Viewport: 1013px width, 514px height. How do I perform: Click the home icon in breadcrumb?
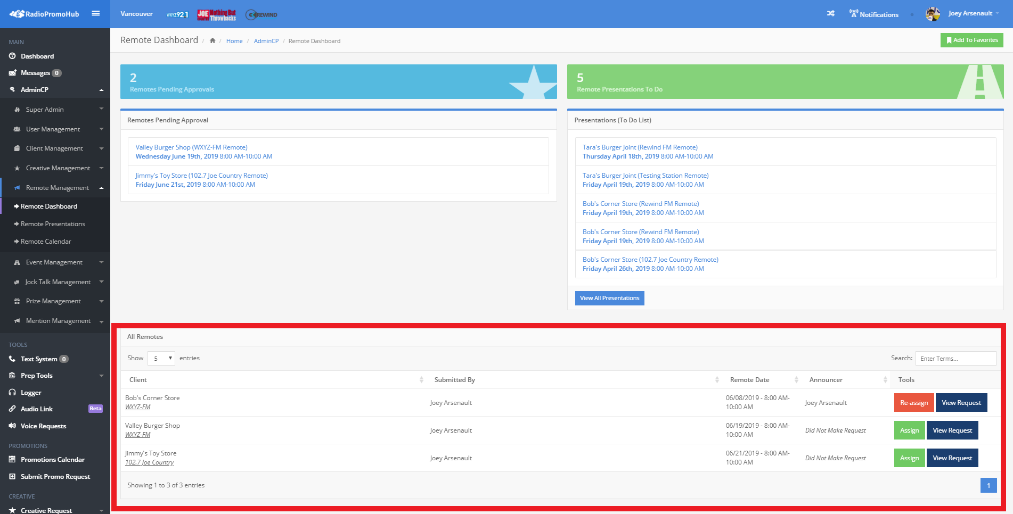click(213, 41)
